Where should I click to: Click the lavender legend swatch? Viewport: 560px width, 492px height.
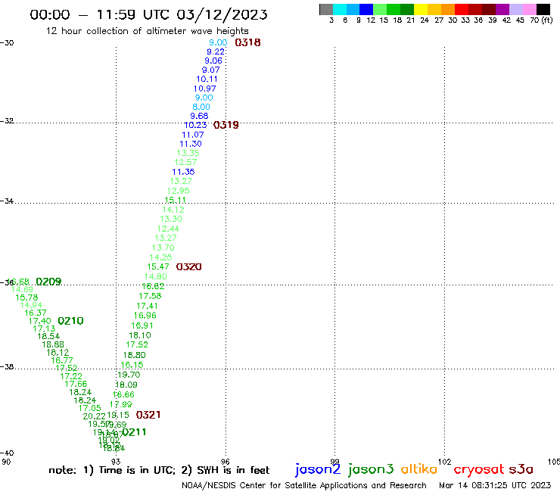(x=515, y=9)
